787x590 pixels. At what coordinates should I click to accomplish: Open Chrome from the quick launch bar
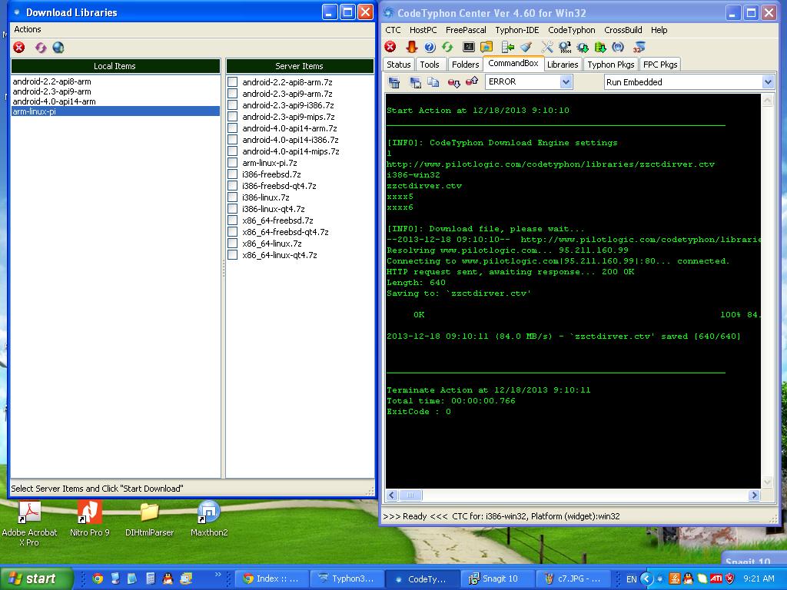coord(98,578)
